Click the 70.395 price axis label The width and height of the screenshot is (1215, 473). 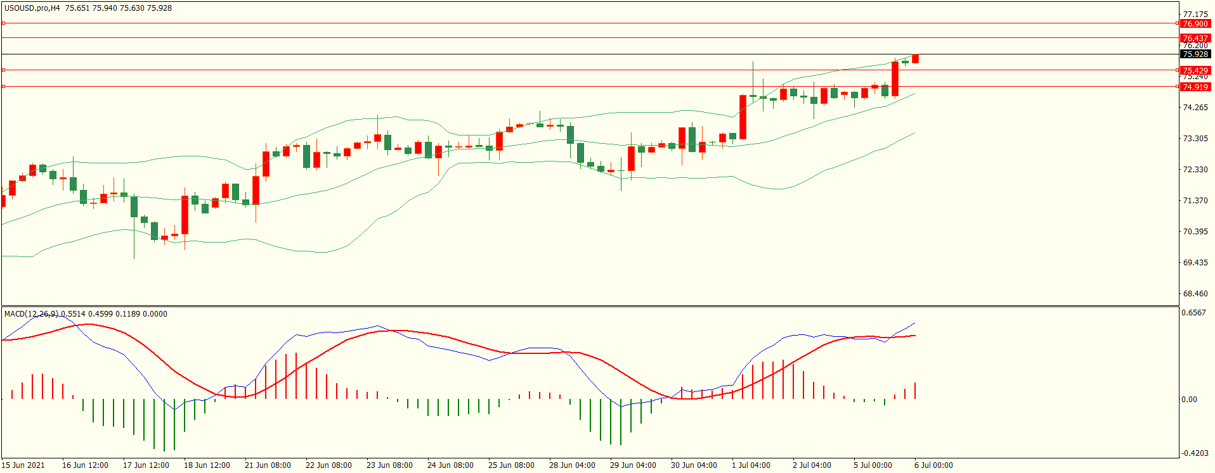pos(1195,232)
